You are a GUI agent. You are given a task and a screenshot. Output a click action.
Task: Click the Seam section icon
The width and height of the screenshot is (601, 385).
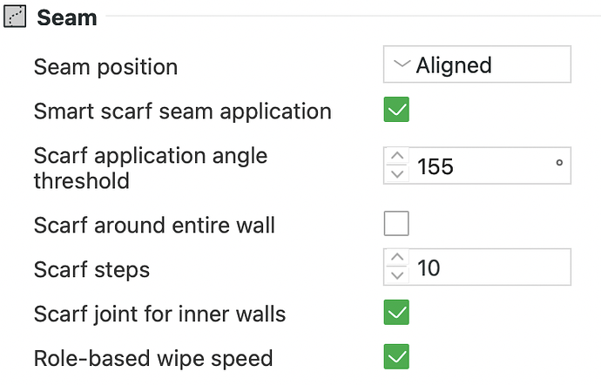point(15,16)
